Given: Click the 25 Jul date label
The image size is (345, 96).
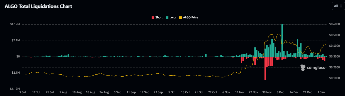Looking at the screenshot, I should coord(50,92).
